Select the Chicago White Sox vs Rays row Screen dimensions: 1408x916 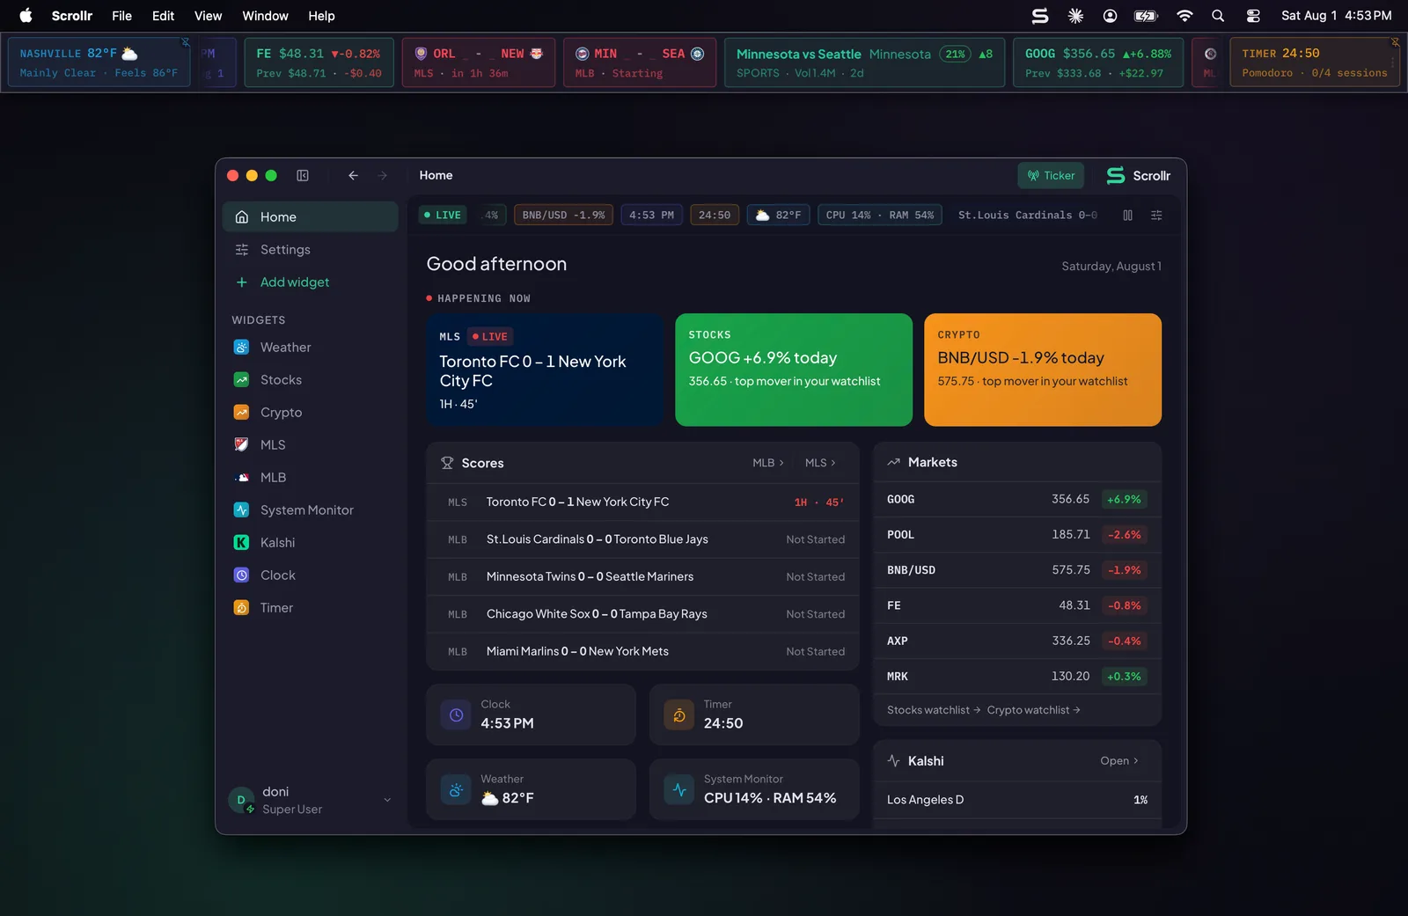coord(642,614)
